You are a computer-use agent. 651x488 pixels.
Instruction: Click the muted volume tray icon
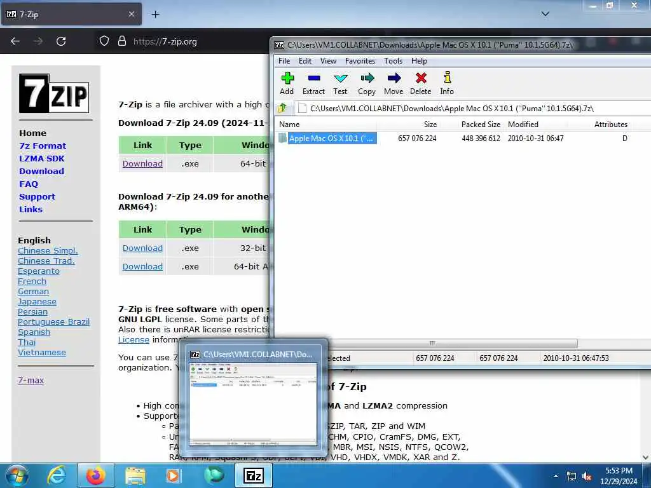[x=587, y=477]
